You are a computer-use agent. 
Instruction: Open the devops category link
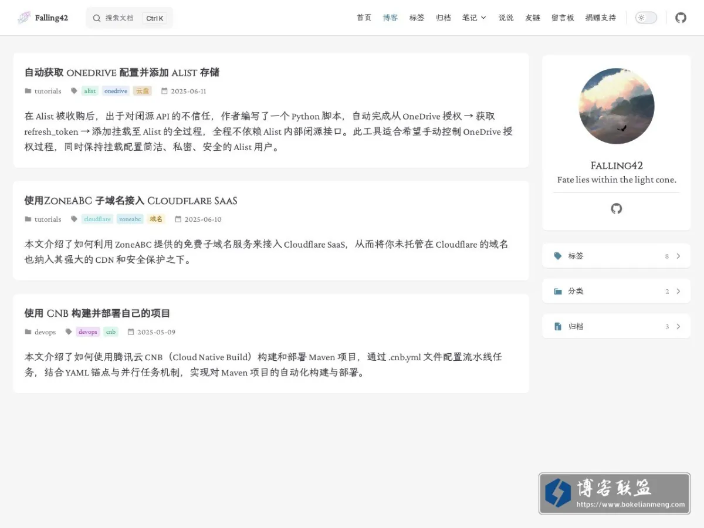(45, 331)
